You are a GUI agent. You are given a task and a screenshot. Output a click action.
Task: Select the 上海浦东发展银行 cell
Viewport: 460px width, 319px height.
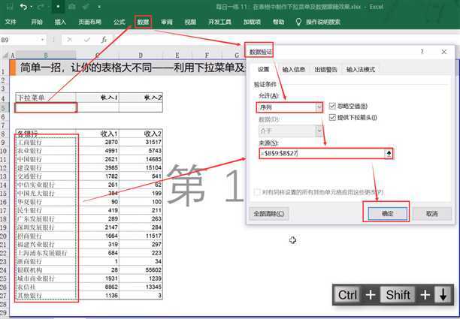[x=46, y=253]
